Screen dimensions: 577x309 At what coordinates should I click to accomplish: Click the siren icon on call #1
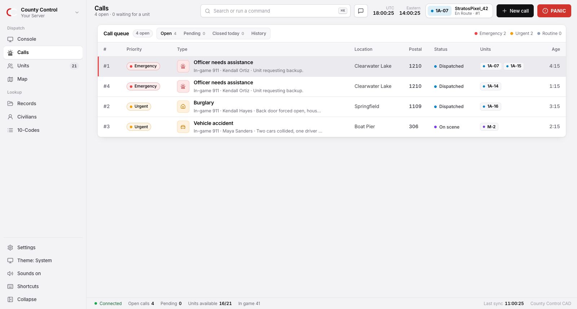tap(183, 66)
